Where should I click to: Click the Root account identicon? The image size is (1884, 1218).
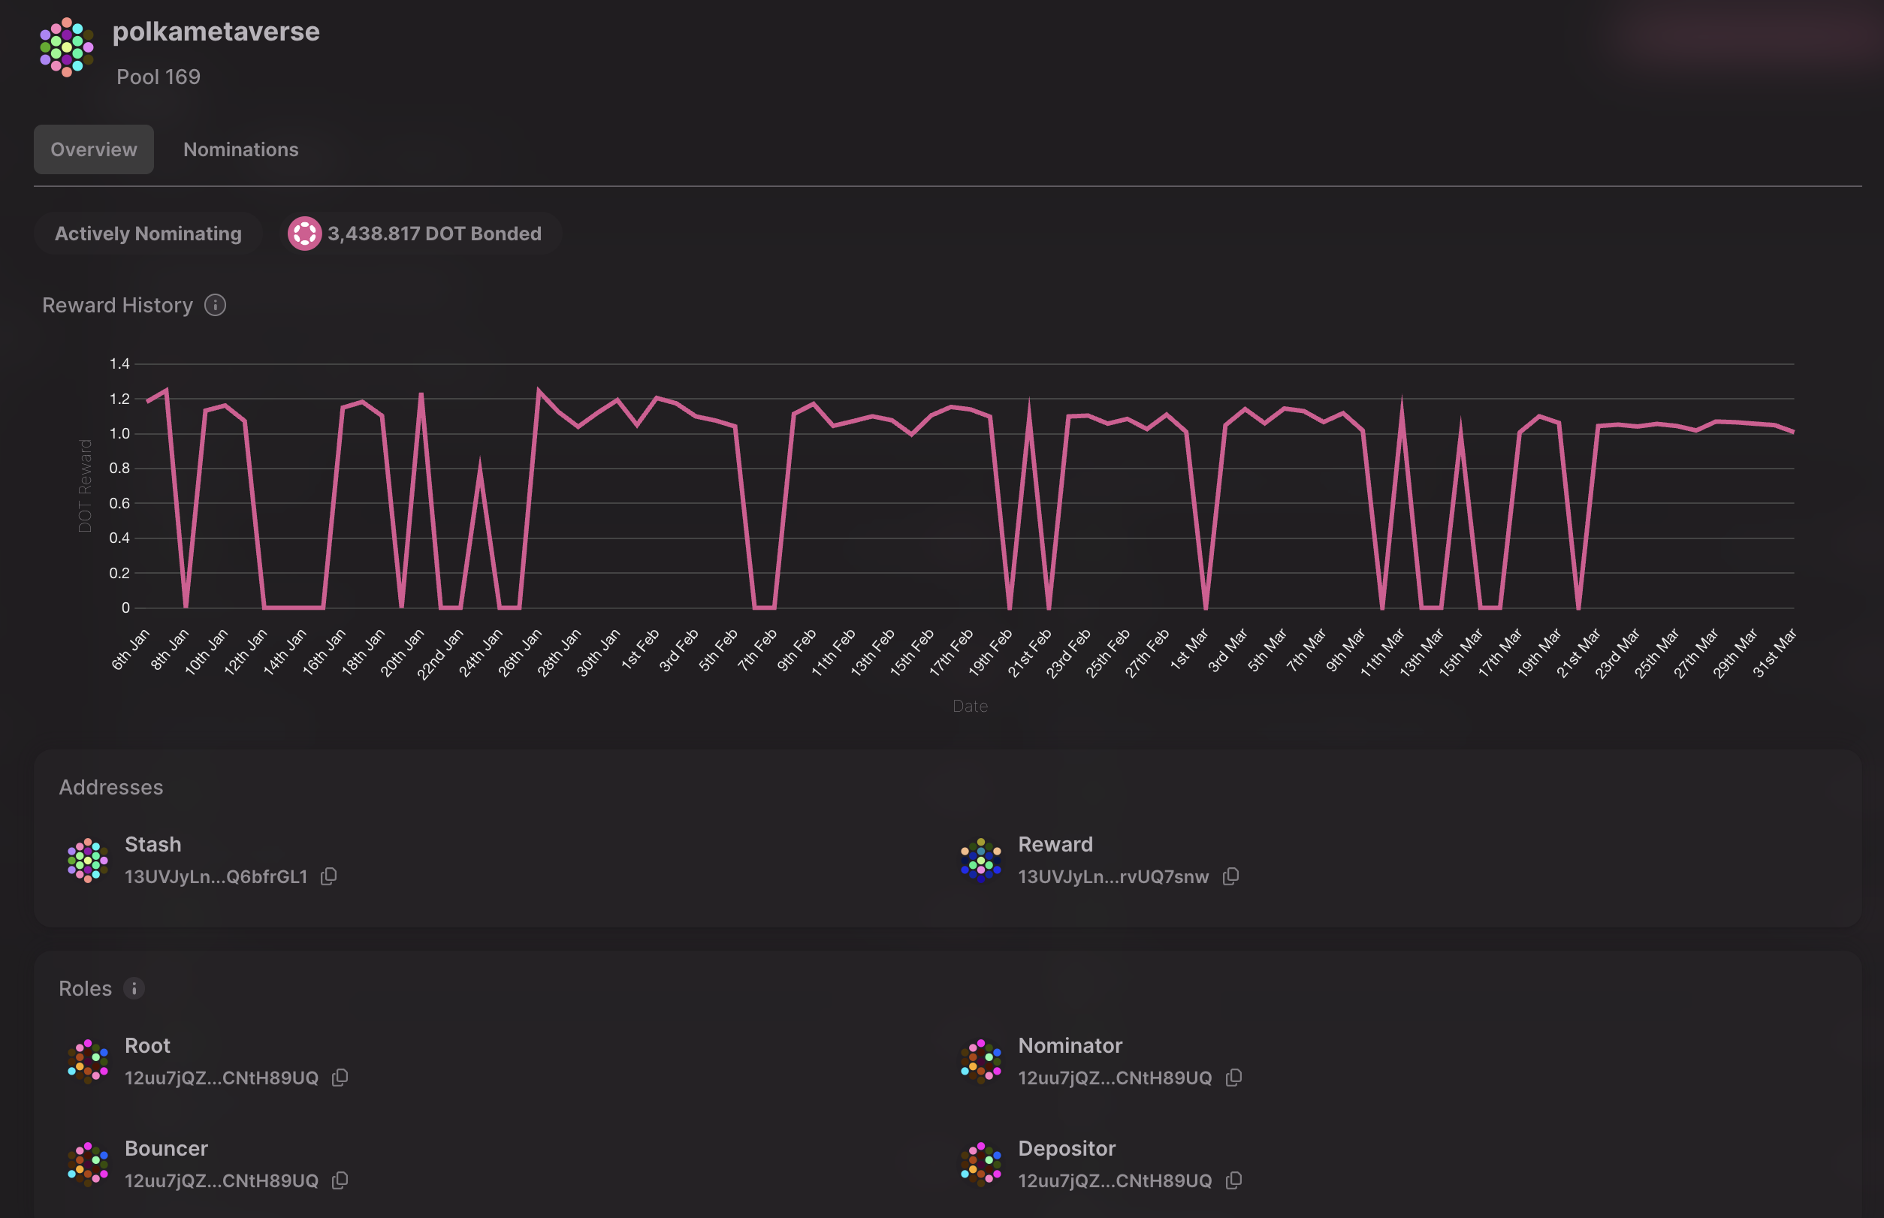click(88, 1061)
